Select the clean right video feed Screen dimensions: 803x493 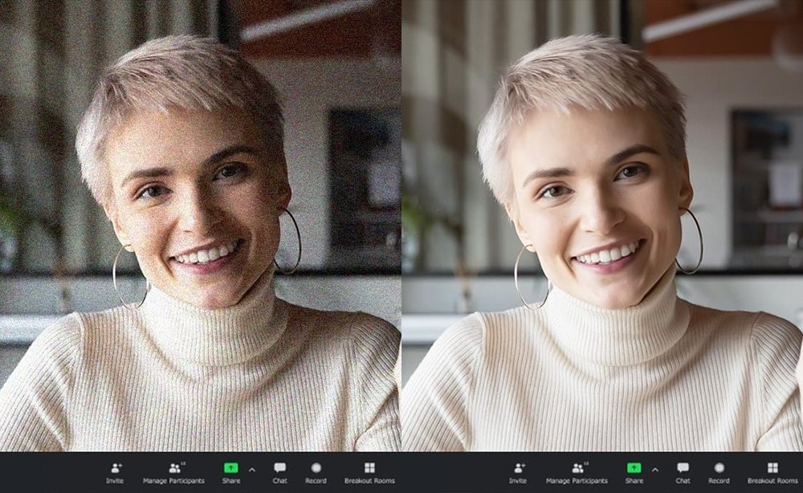[602, 225]
